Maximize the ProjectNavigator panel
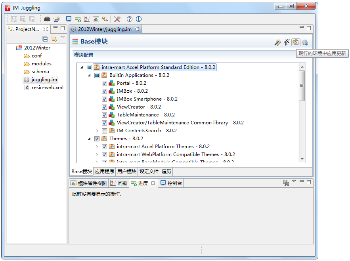Image resolution: width=350 pixels, height=261 pixels. (x=63, y=28)
